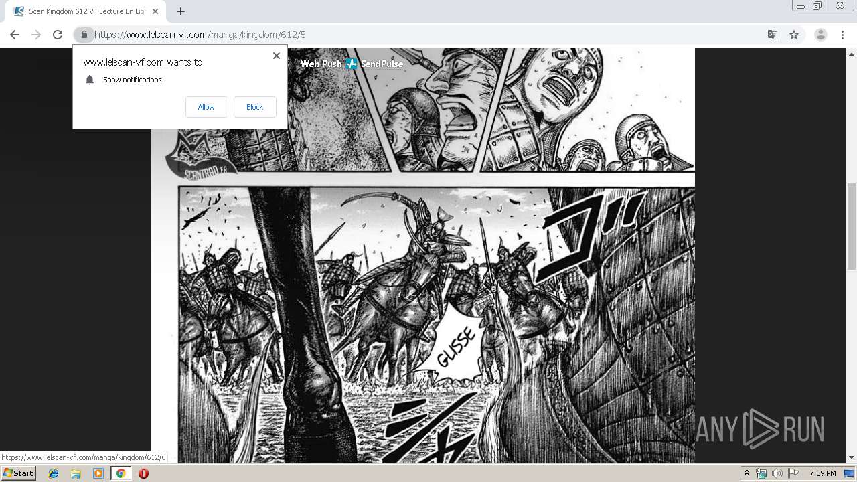This screenshot has height=482, width=857.
Task: Open a new tab with the plus button
Action: point(181,11)
